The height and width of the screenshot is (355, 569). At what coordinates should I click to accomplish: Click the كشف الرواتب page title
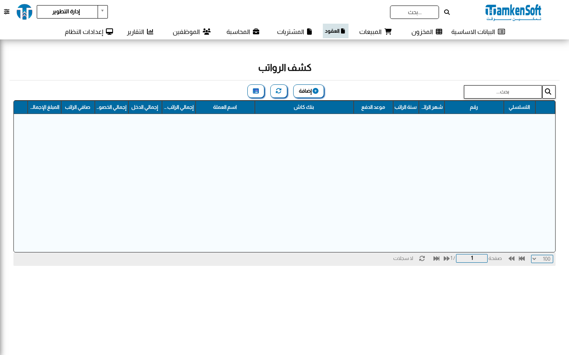(284, 68)
